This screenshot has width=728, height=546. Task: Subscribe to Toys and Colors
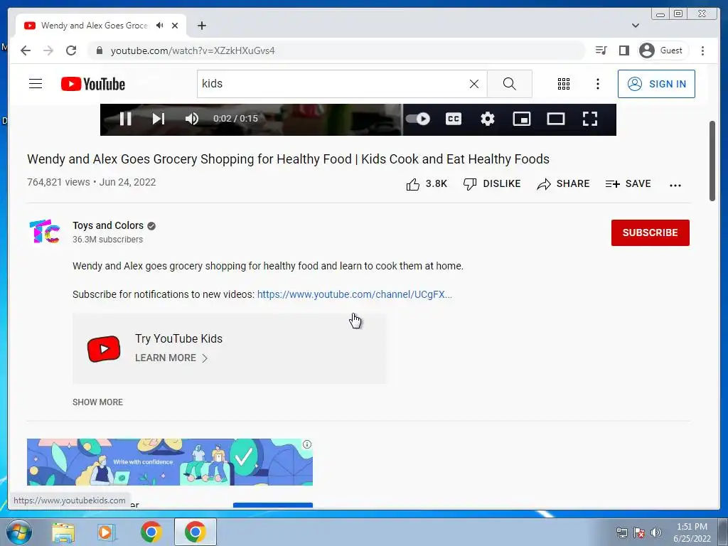pos(650,232)
